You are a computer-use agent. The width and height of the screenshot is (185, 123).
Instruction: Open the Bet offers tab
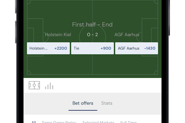(83, 103)
